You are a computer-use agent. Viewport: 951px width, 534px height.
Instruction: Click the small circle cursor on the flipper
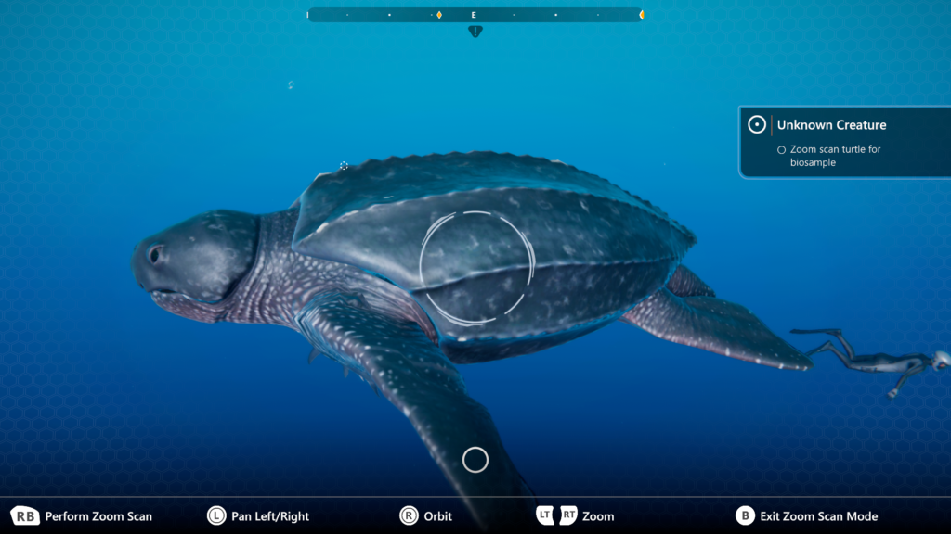[x=475, y=460]
